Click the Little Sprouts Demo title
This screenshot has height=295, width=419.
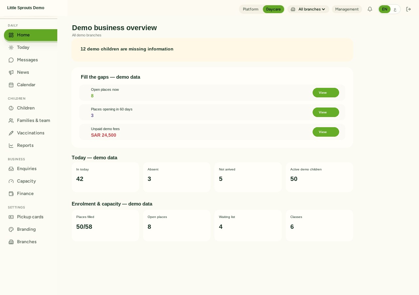(26, 8)
